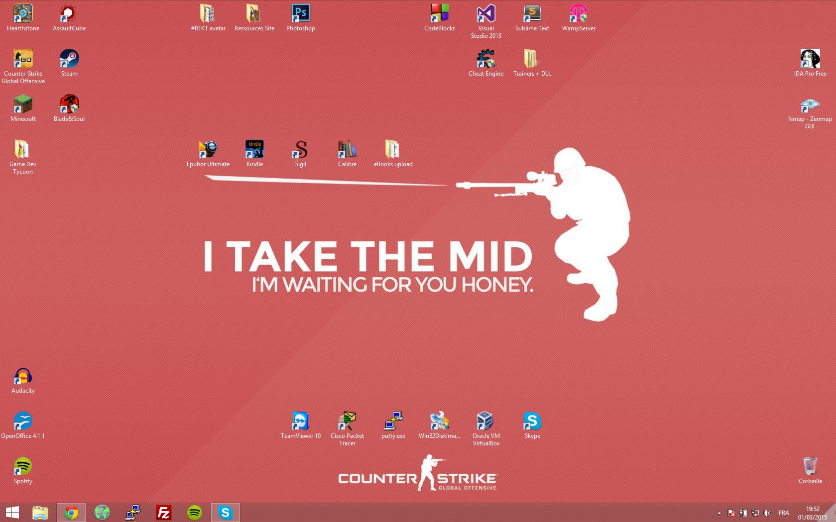Select the eBooks upload folder

393,154
